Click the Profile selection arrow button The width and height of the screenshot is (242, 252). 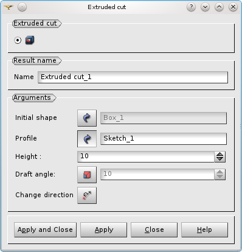(87, 139)
